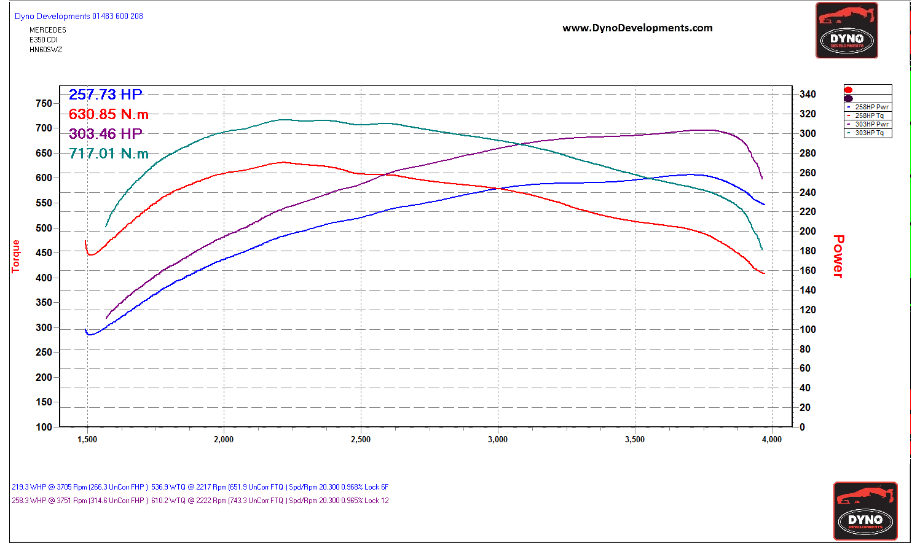Click the Dyno Developments logo at bottom right

coord(865,511)
